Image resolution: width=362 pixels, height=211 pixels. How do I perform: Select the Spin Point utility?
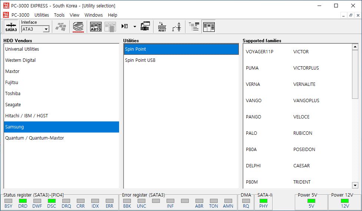181,49
